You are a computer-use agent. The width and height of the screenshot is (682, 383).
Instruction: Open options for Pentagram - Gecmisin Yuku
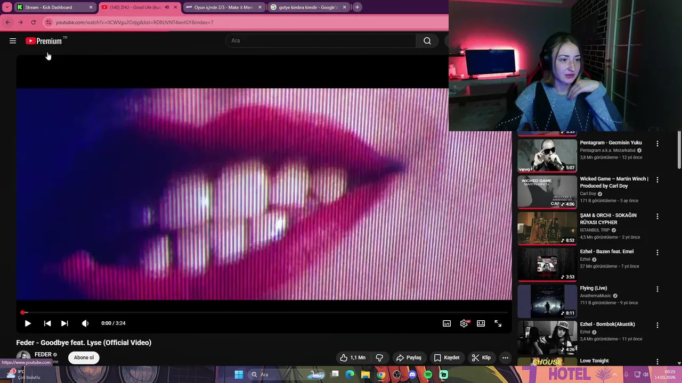[657, 144]
